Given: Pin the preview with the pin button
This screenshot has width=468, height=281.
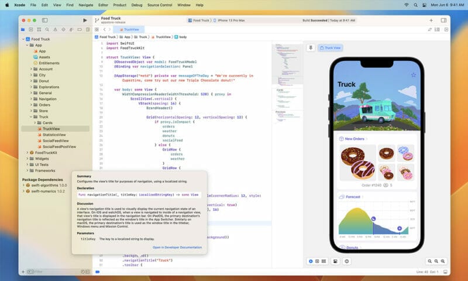Looking at the screenshot, I should 311,48.
